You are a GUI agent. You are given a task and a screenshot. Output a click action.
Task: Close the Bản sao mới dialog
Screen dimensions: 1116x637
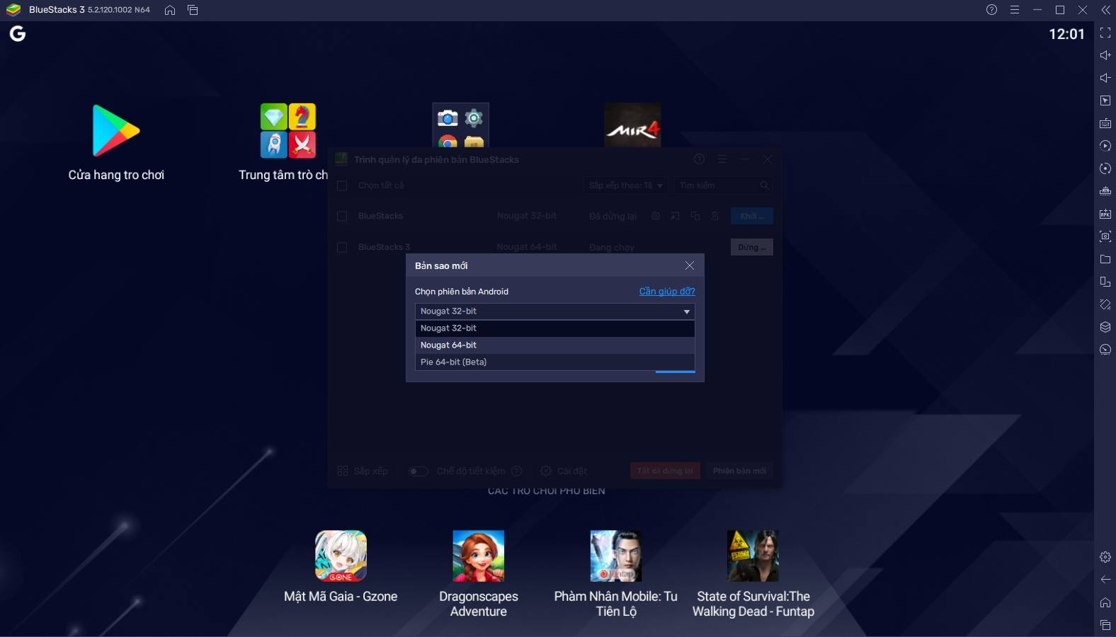[x=690, y=265]
